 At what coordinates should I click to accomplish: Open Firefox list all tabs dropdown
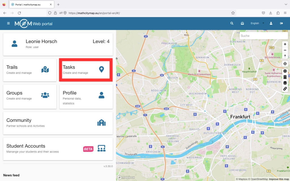[285, 5]
